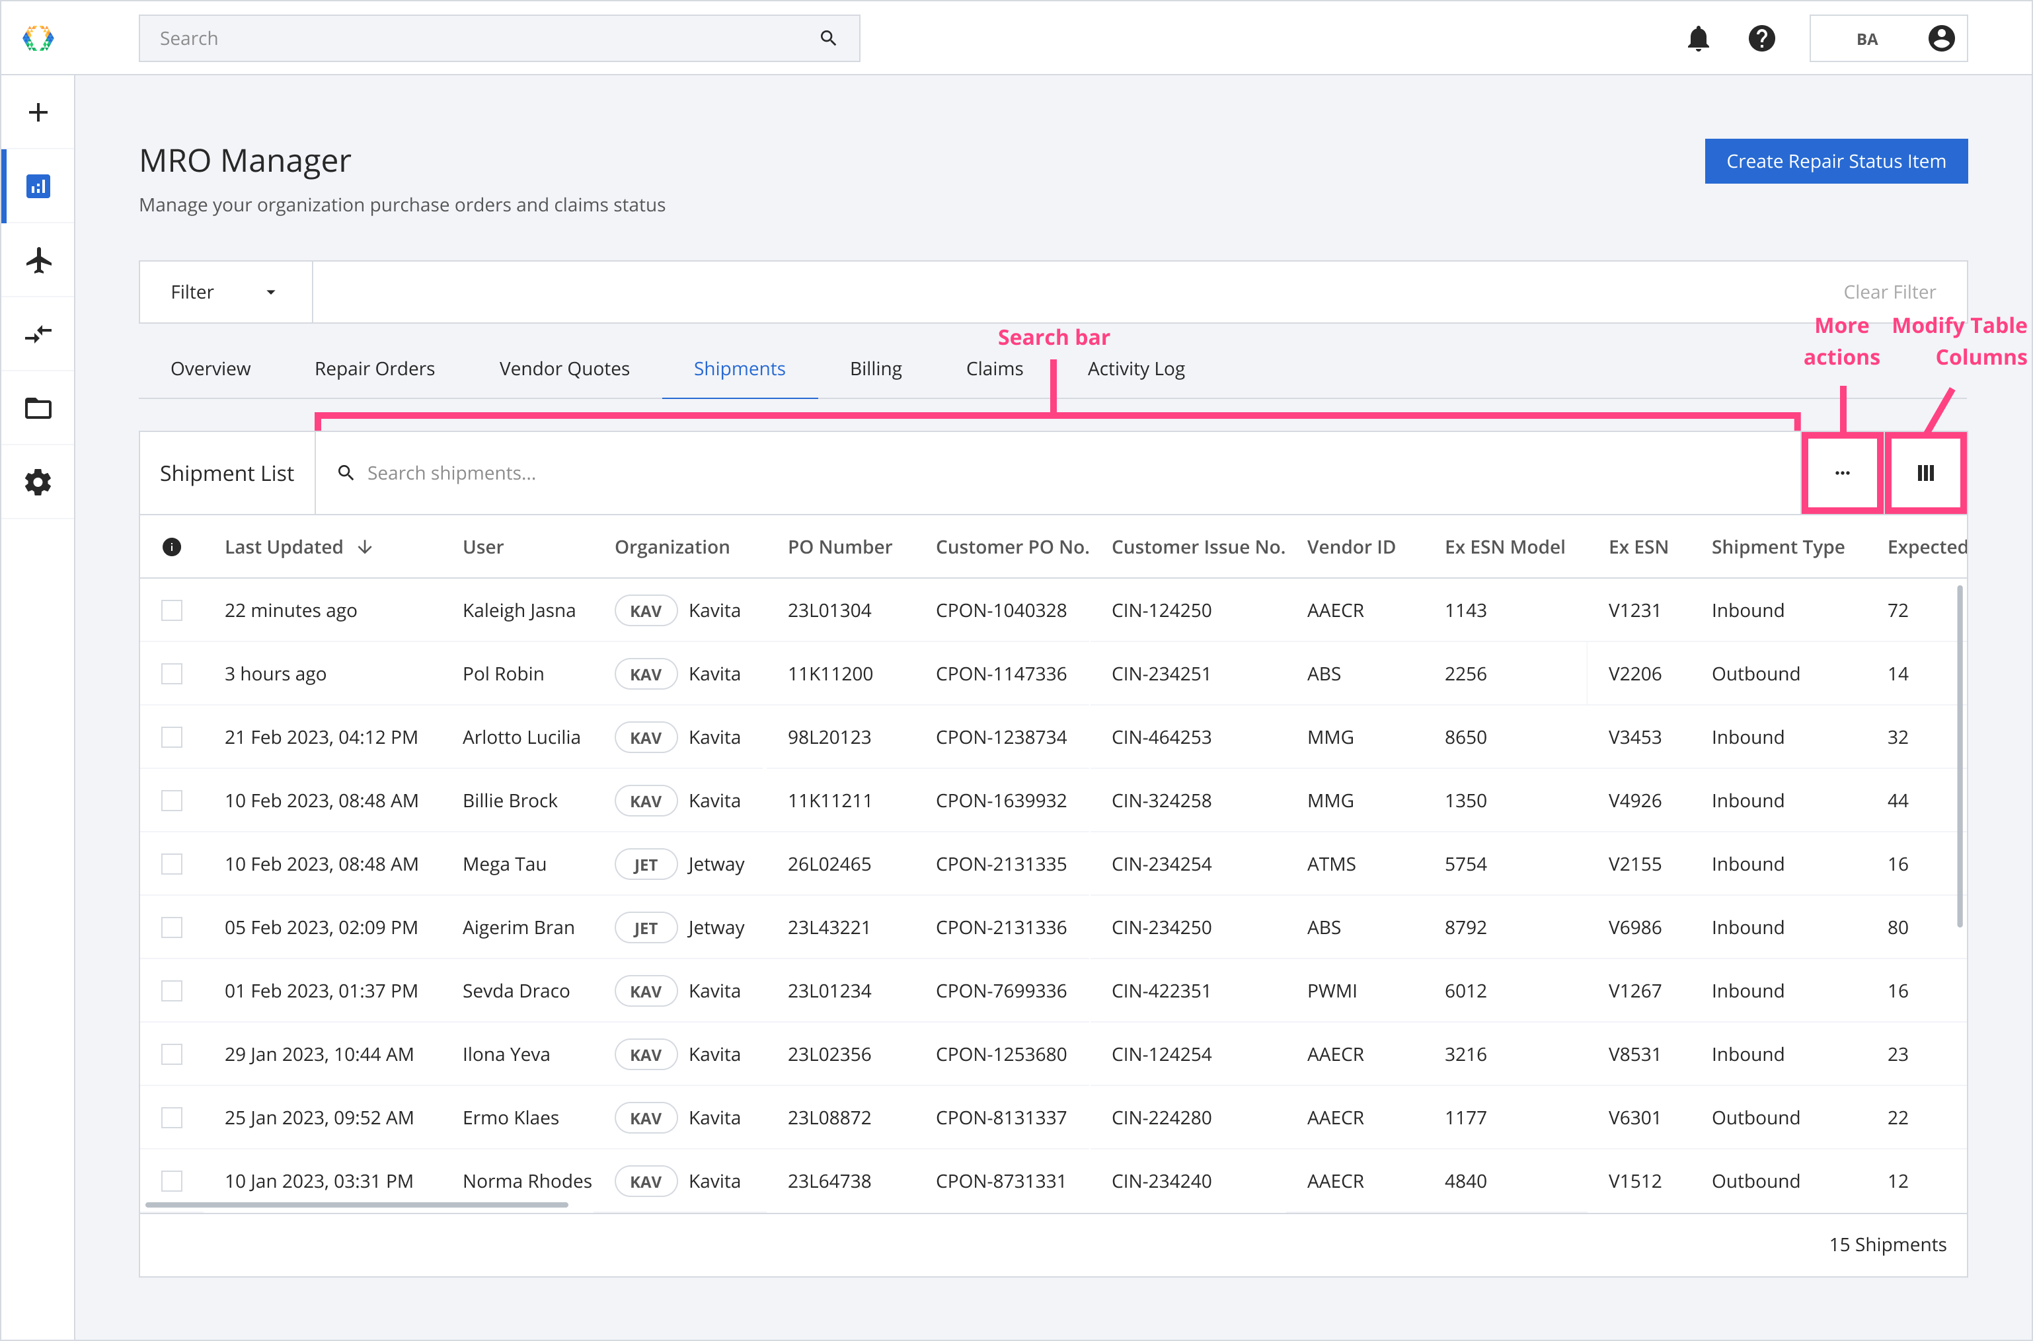The width and height of the screenshot is (2033, 1341).
Task: Select checkbox for Billie Brock shipment
Action: (x=172, y=801)
